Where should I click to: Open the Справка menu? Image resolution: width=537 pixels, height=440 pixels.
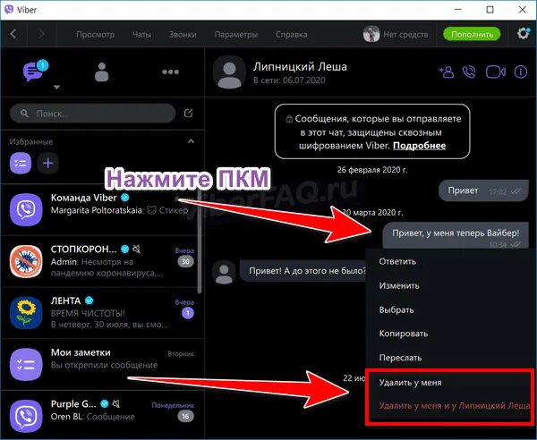(x=291, y=34)
